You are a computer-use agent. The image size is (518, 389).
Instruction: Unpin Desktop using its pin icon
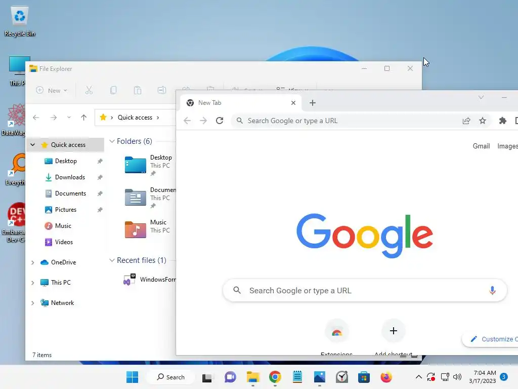click(x=100, y=161)
